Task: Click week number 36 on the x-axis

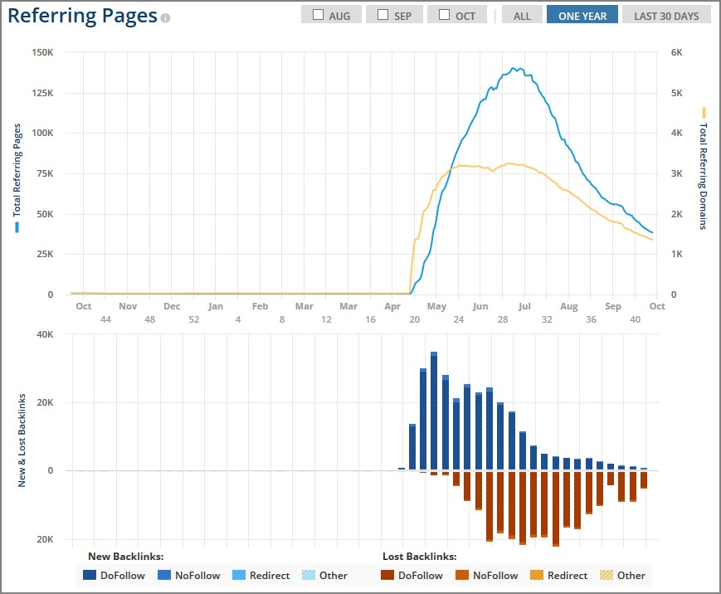Action: click(x=591, y=319)
